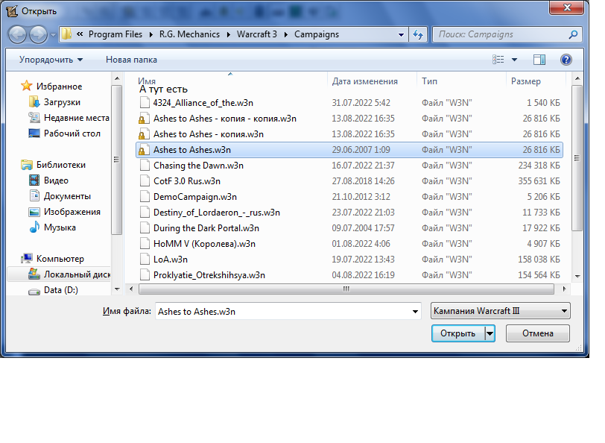Open the file name history dropdown
605x443 pixels.
coord(415,312)
